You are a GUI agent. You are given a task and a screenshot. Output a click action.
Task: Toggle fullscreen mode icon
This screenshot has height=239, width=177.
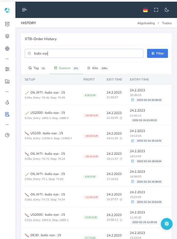(156, 10)
